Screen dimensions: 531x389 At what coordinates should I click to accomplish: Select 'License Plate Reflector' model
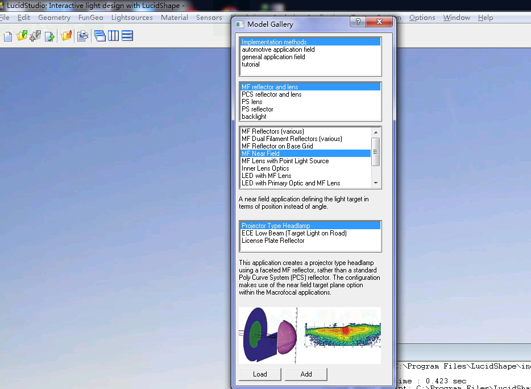[310, 241]
